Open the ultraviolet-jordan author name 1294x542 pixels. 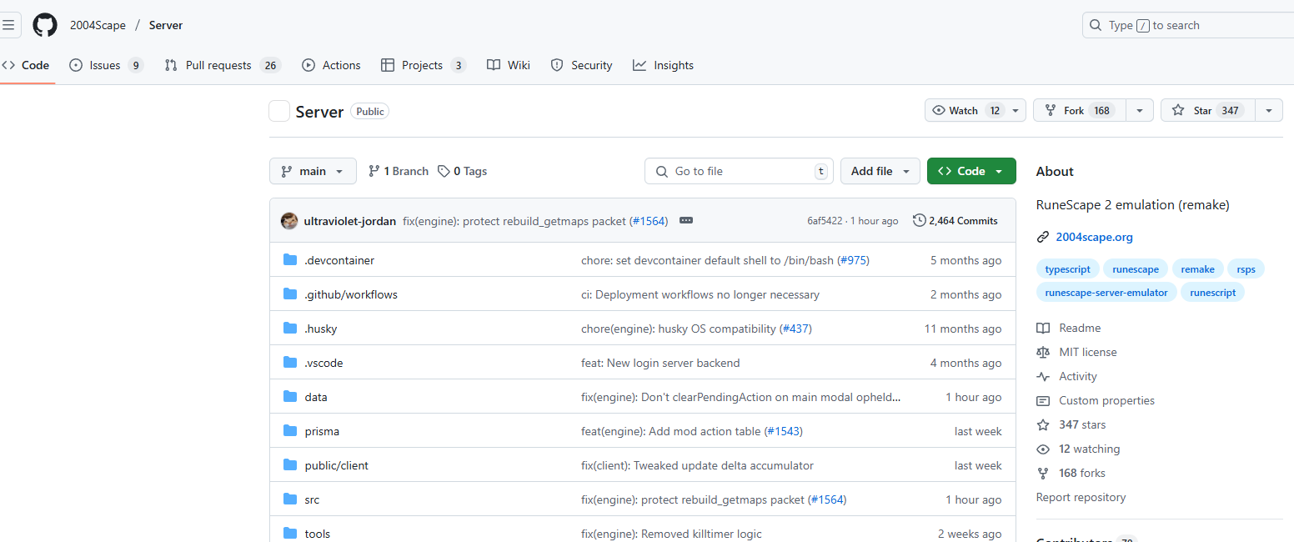click(350, 221)
